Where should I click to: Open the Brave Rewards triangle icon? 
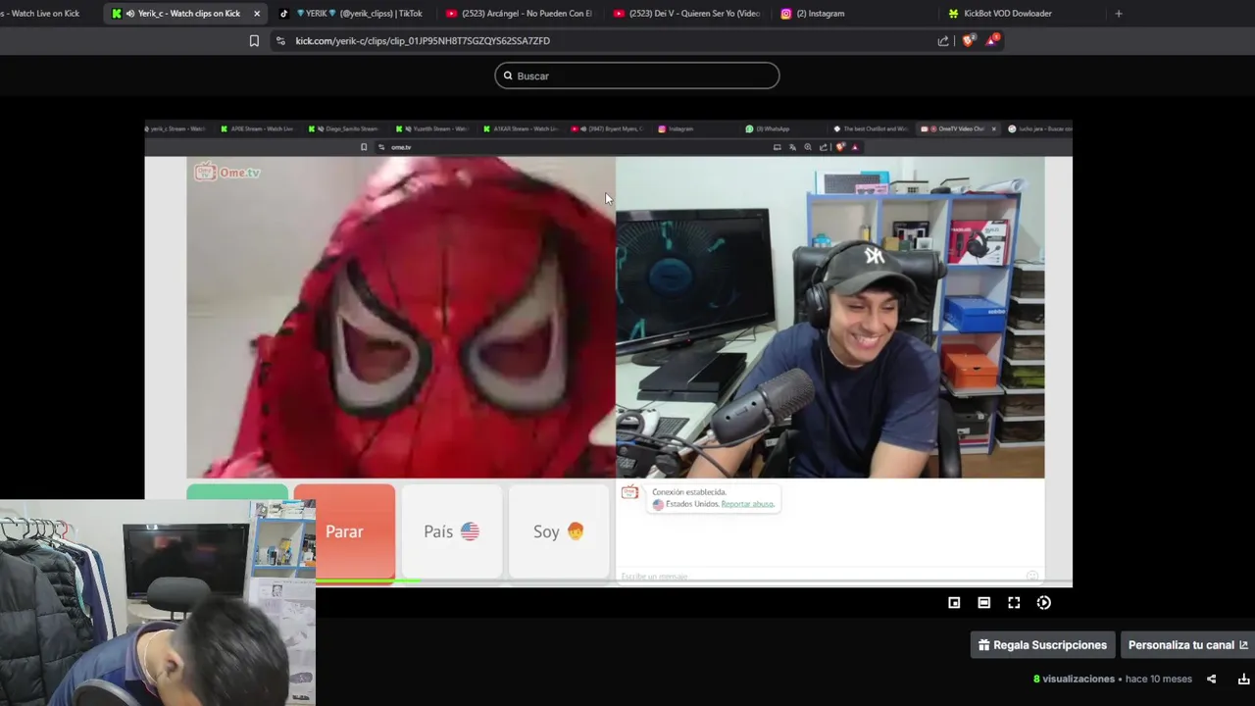pyautogui.click(x=992, y=40)
